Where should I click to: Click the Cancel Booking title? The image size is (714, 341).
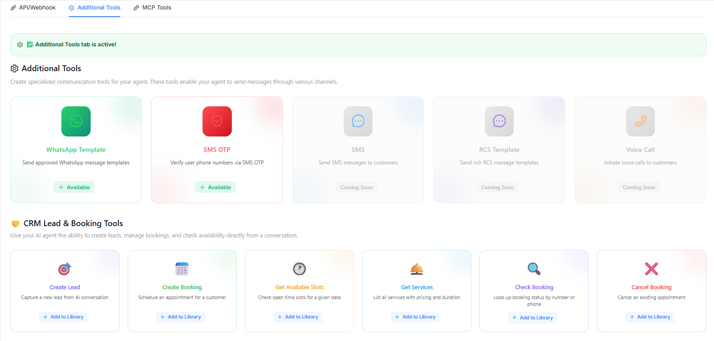[651, 287]
